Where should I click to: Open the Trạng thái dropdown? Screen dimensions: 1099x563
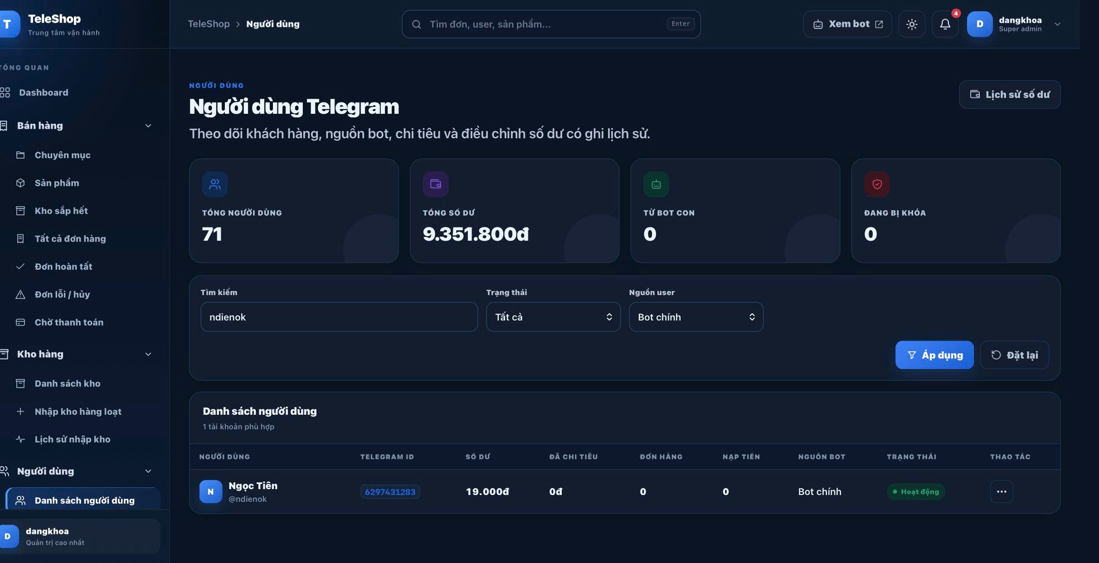click(553, 317)
